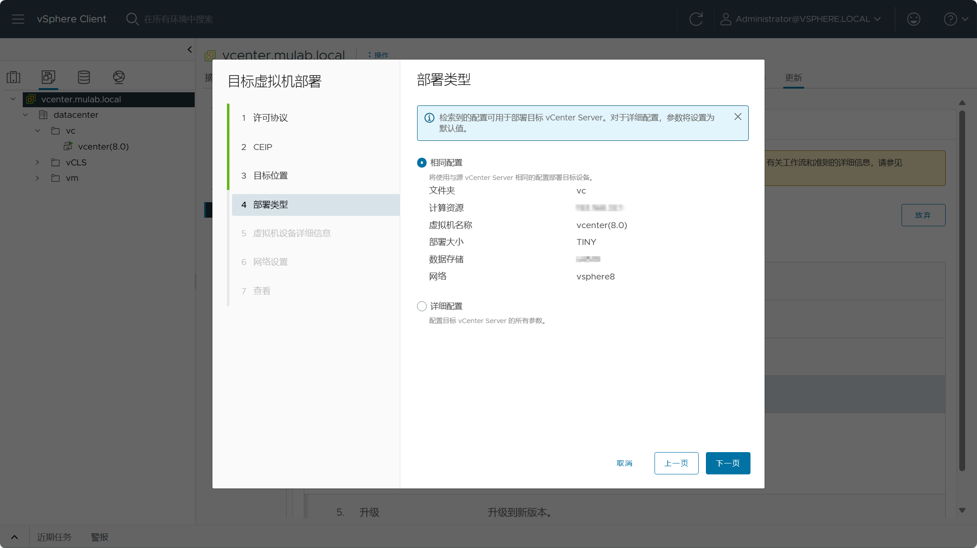The image size is (977, 548).
Task: Dismiss the info alert banner
Action: point(738,117)
